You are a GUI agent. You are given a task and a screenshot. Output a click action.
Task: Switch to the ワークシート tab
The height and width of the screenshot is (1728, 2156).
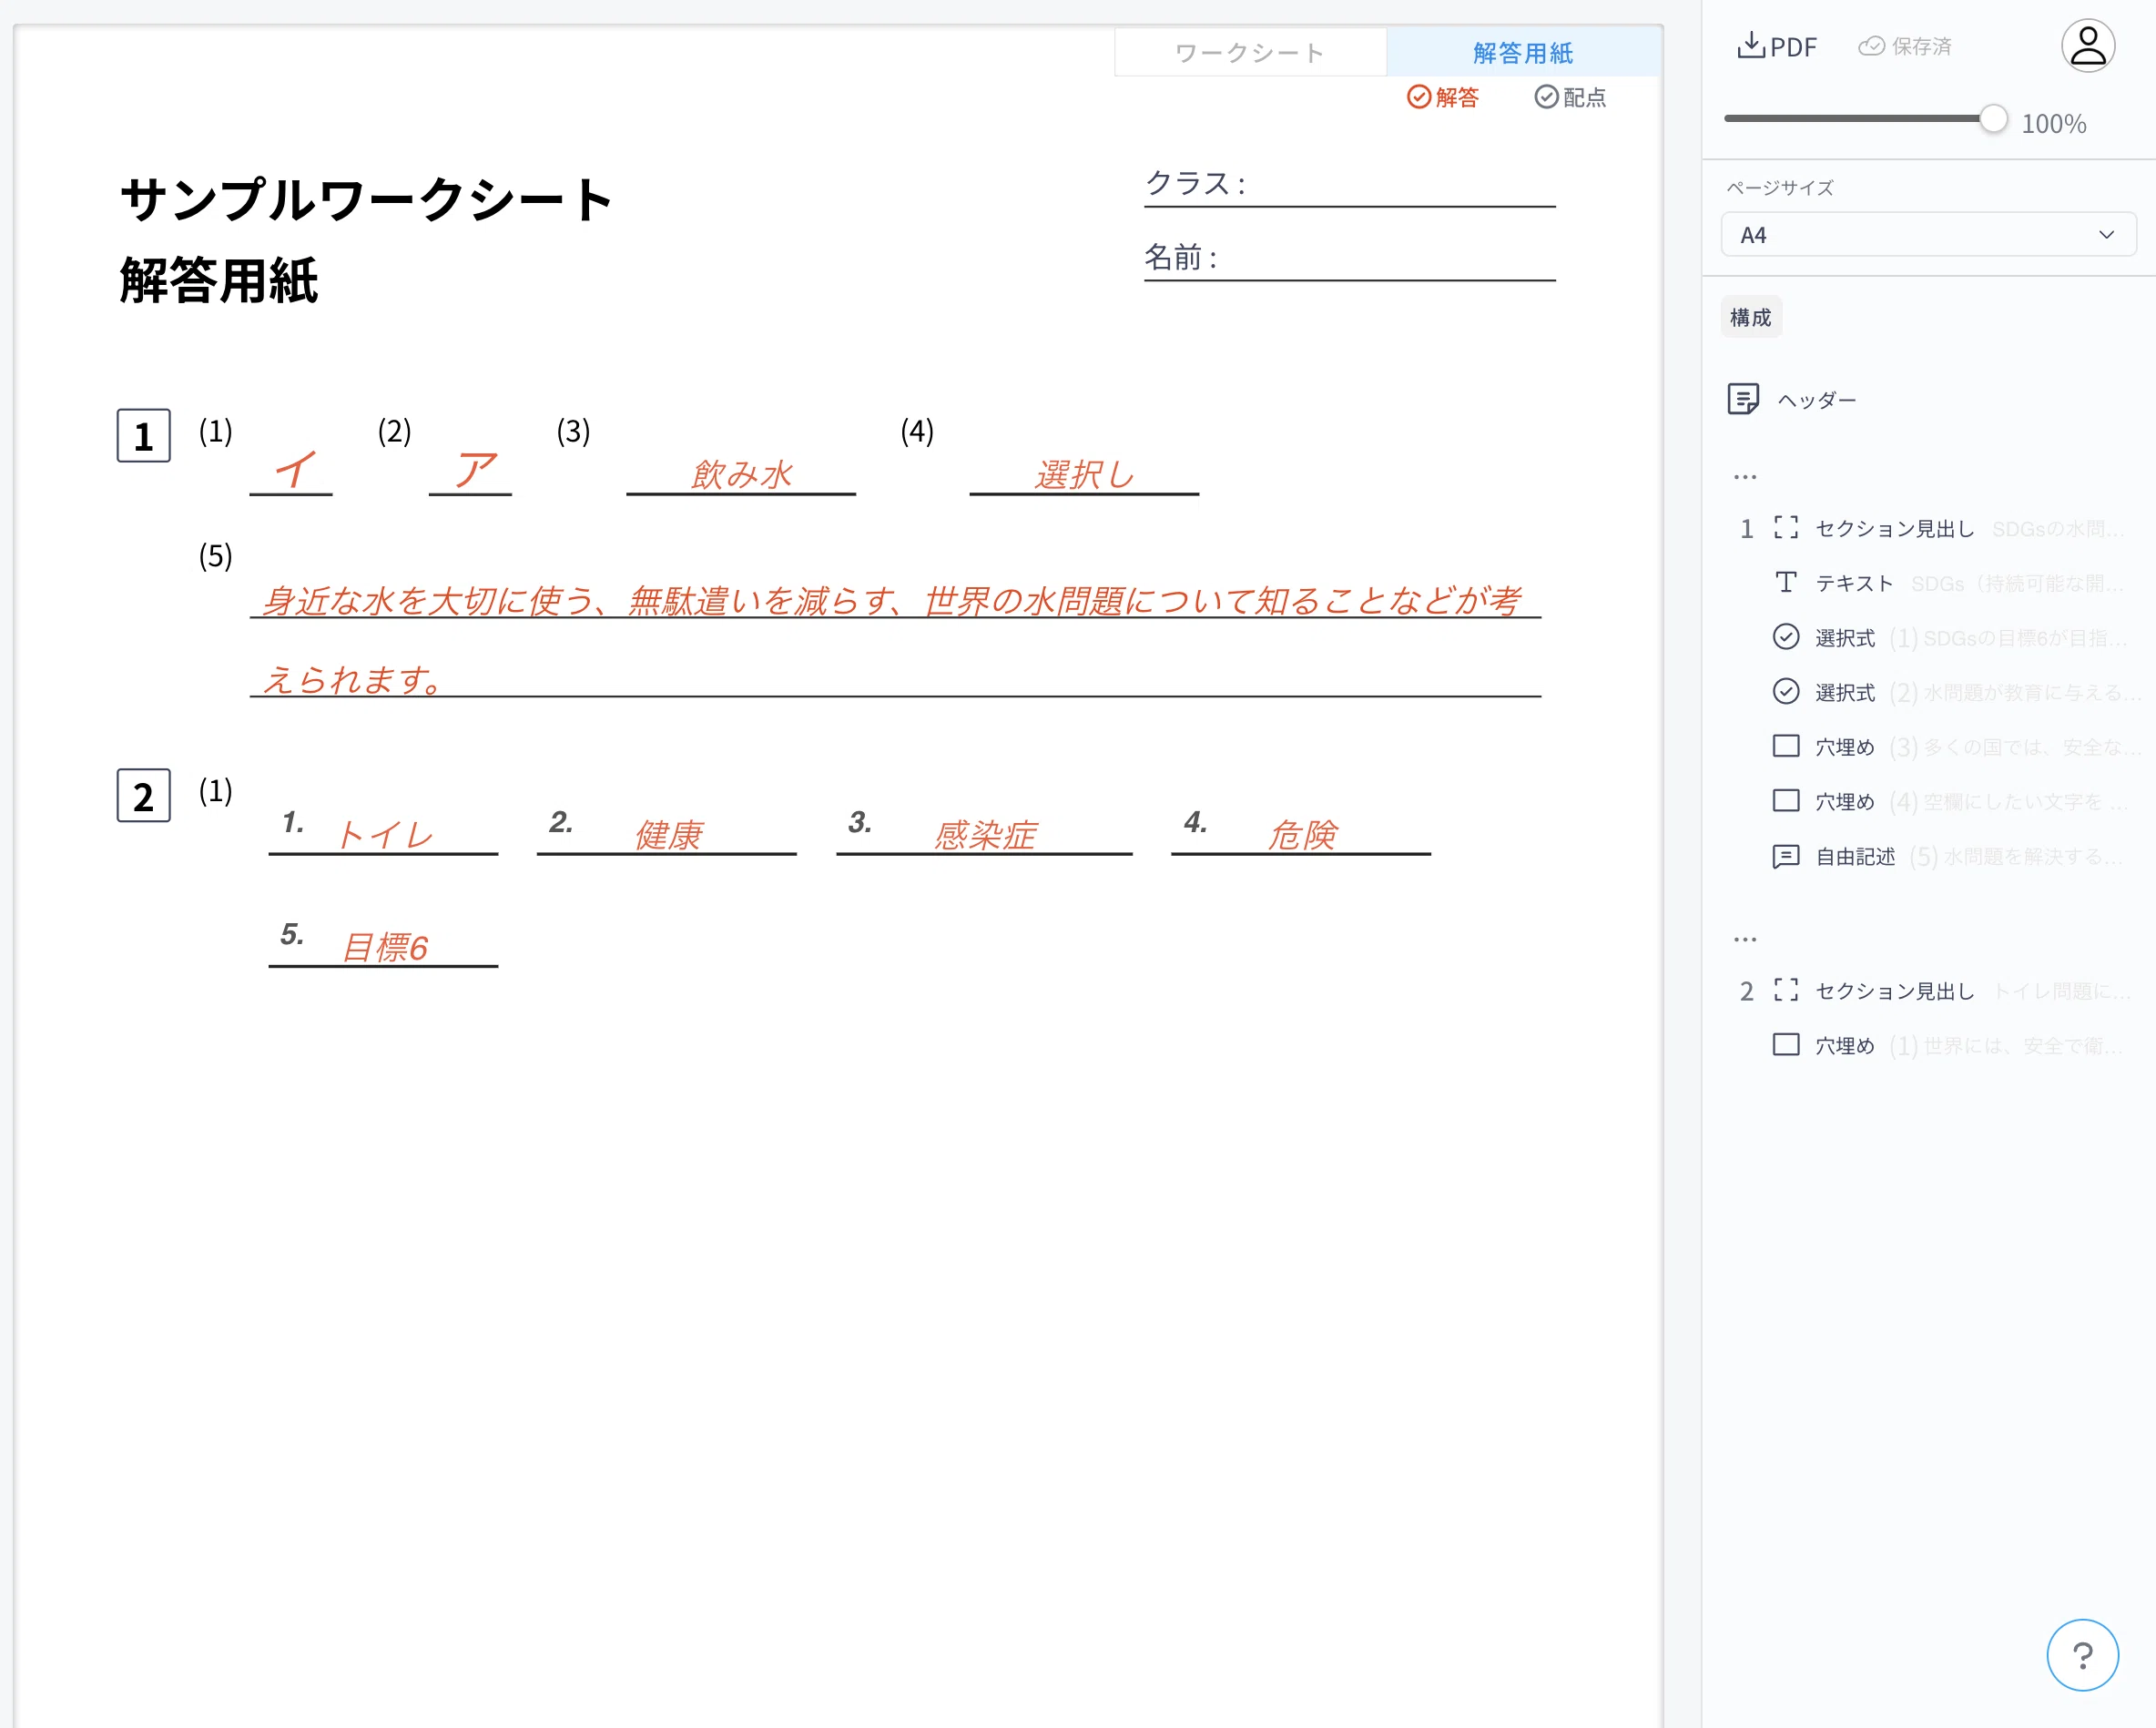tap(1250, 52)
